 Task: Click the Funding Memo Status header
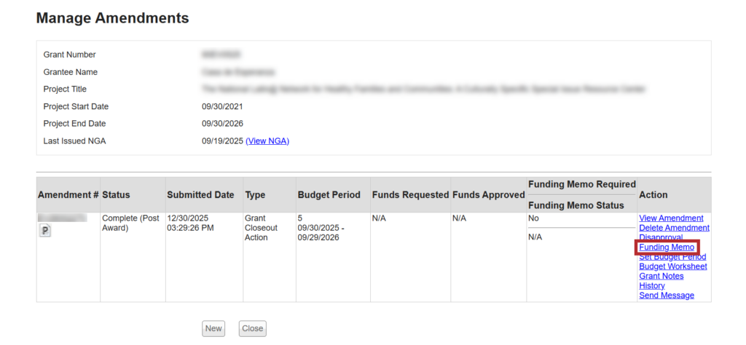click(574, 205)
